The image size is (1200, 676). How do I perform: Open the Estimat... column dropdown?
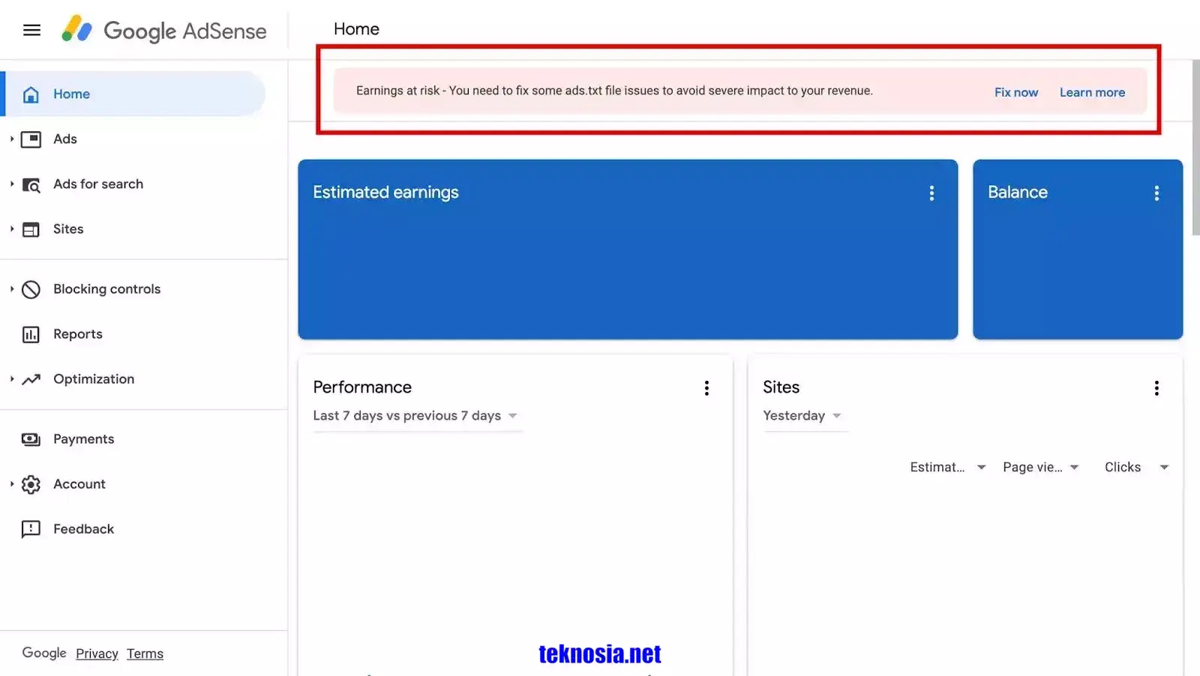[948, 467]
